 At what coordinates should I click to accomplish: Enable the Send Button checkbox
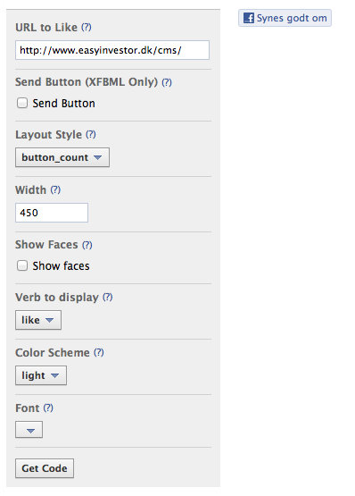pyautogui.click(x=22, y=103)
